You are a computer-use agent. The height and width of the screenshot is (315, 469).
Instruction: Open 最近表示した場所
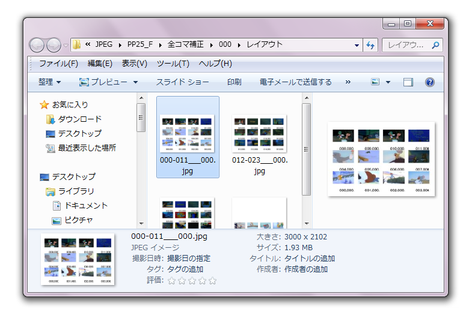81,148
